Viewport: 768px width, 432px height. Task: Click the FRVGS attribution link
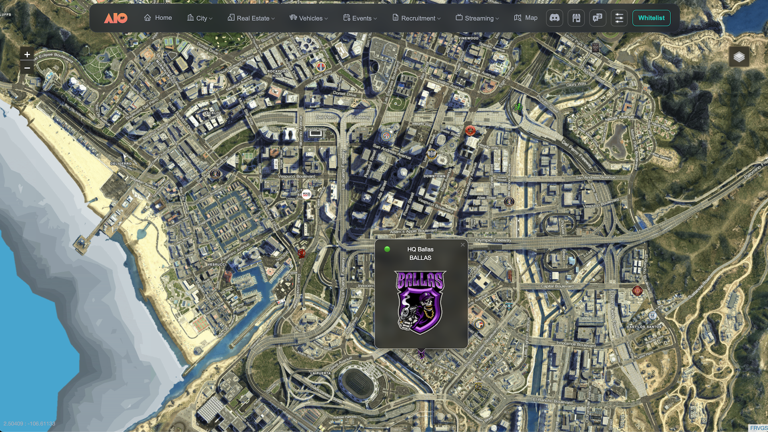click(758, 428)
